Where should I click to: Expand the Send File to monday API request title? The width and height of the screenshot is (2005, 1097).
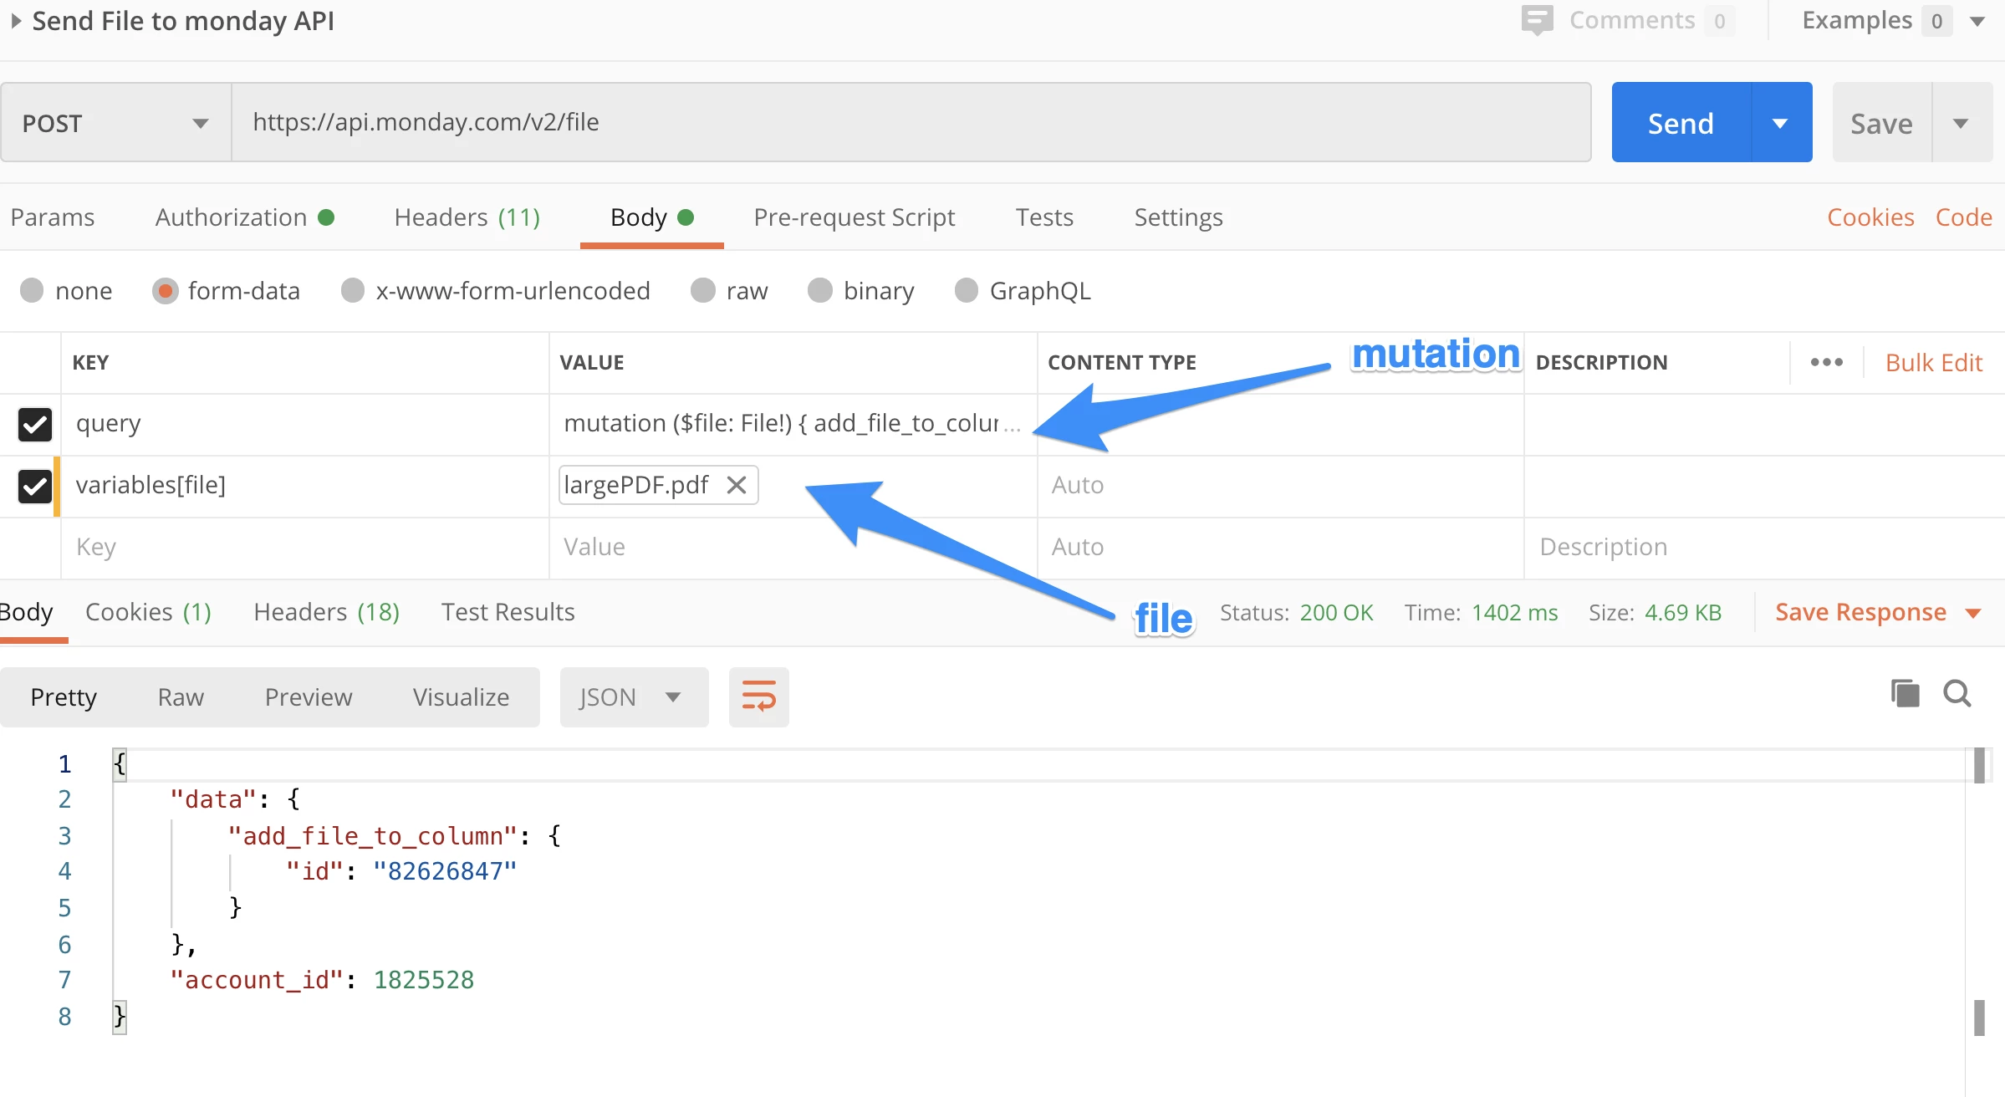coord(16,21)
